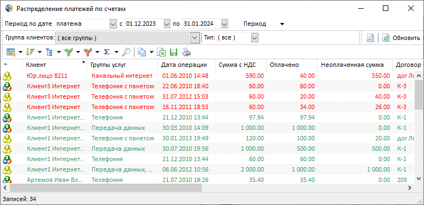
Task: Open start date 01.12.2023 calendar dropdown
Action: tap(167, 24)
